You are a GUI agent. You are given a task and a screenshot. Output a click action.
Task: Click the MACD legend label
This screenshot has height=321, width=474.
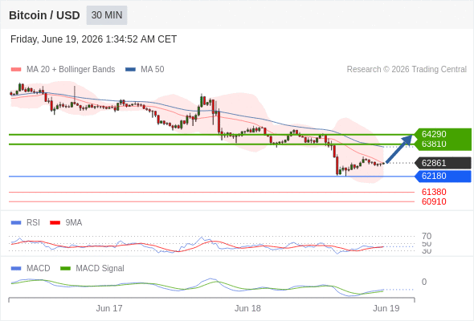click(38, 268)
